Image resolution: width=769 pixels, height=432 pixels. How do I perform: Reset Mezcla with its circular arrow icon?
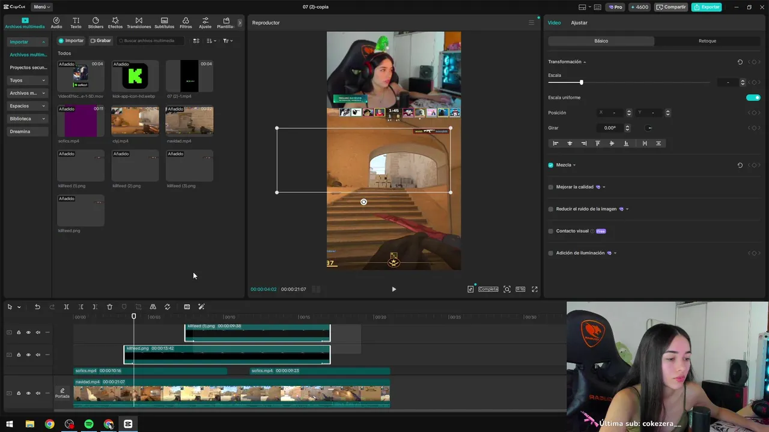(740, 165)
